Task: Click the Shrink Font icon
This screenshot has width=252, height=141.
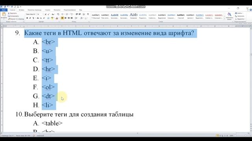Action: [x=48, y=14]
